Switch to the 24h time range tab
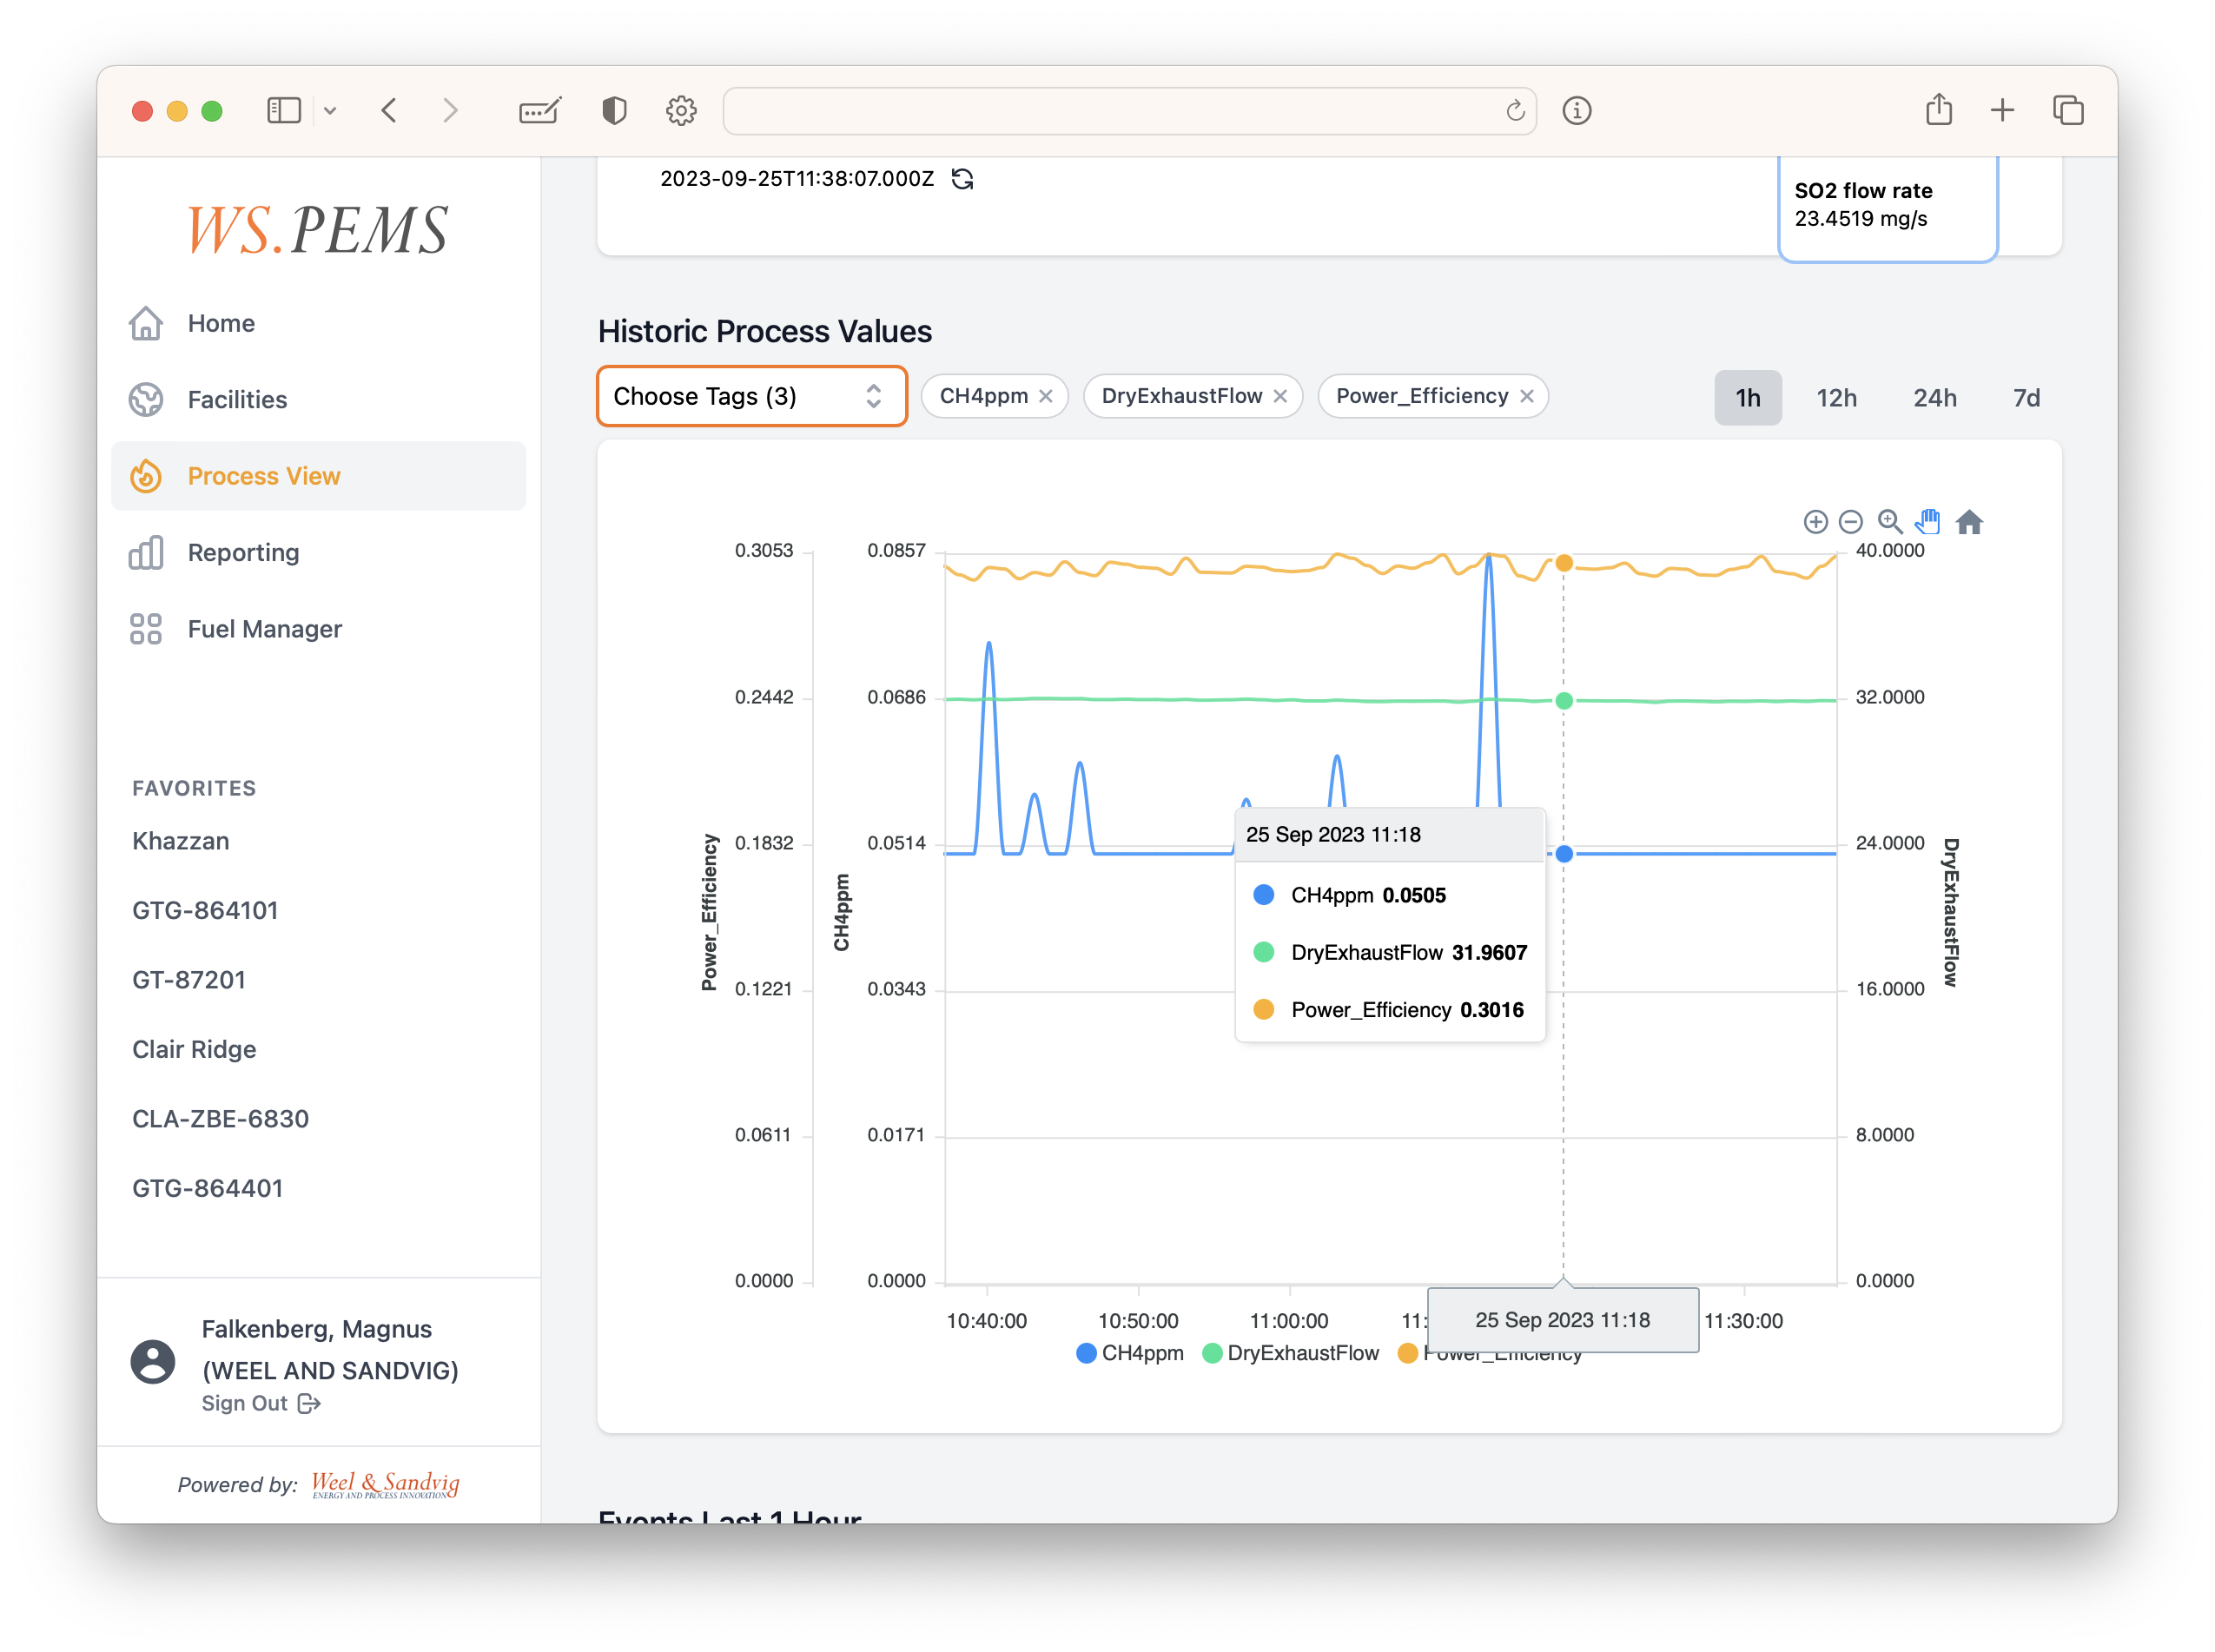Image resolution: width=2215 pixels, height=1652 pixels. point(1935,397)
